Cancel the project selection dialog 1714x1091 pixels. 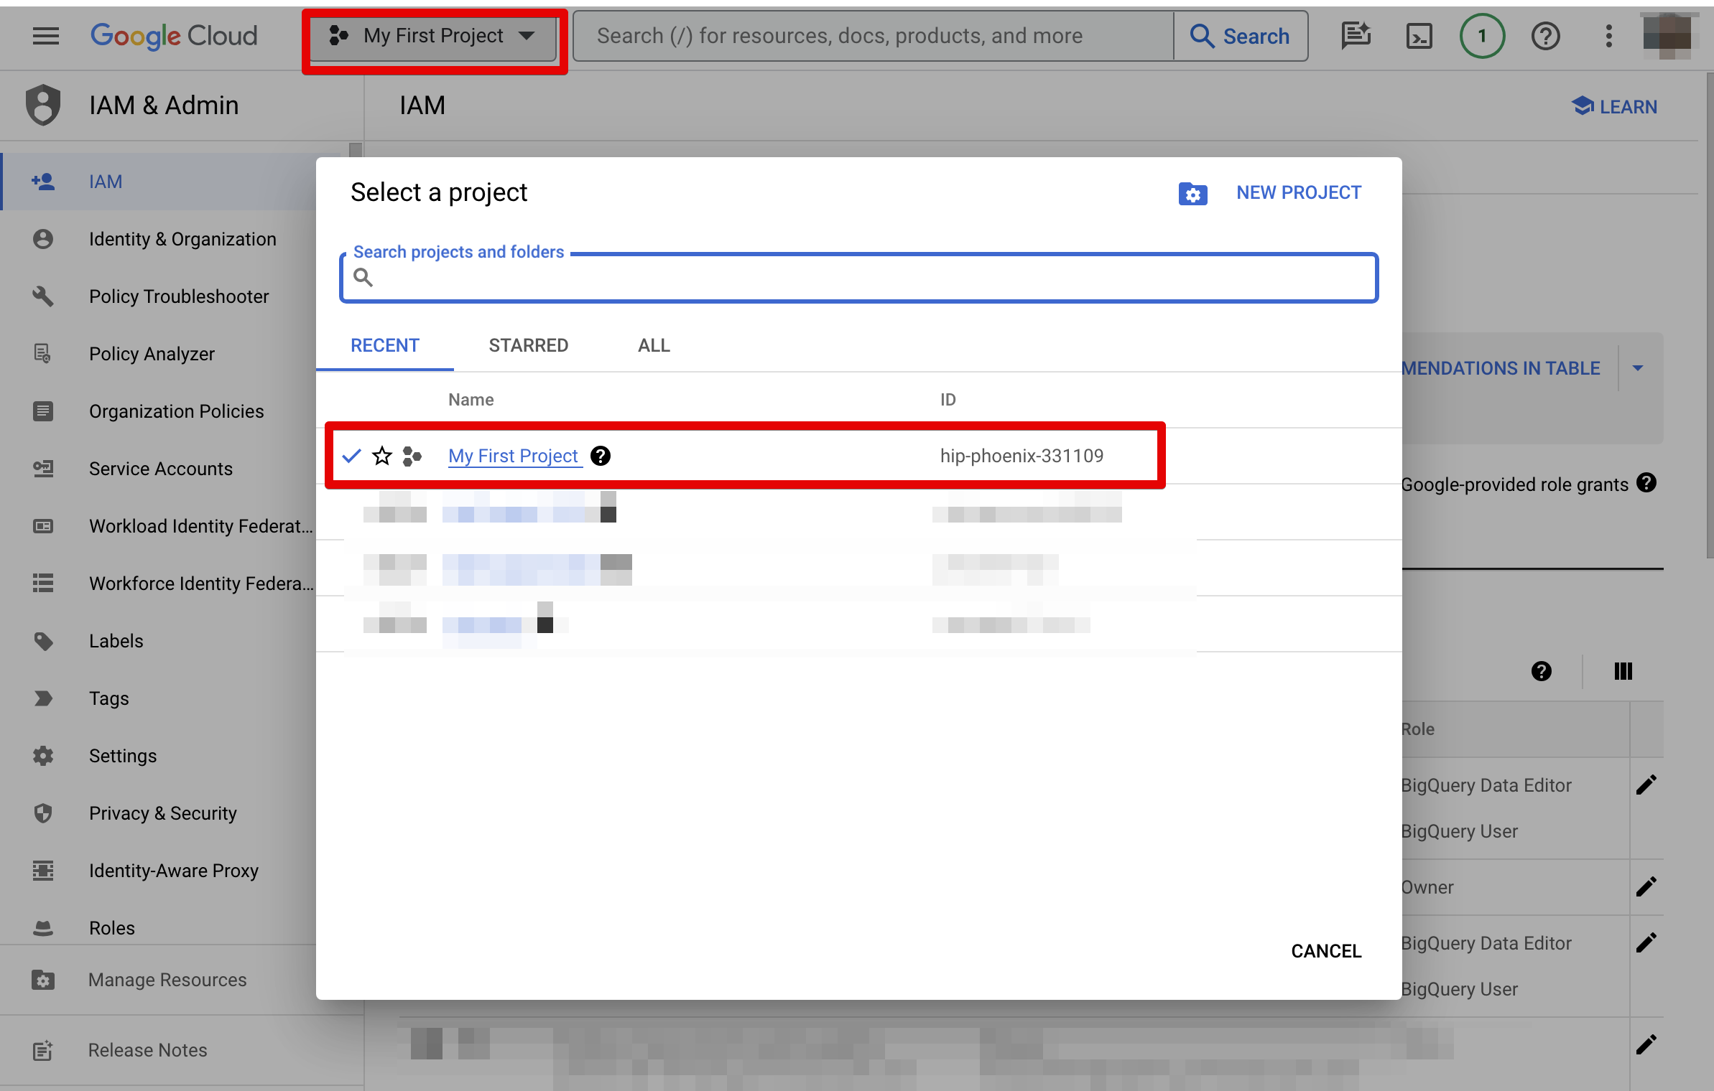tap(1325, 950)
